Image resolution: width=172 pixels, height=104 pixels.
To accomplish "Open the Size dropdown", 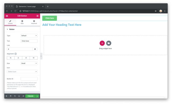I will pyautogui.click(x=29, y=63).
